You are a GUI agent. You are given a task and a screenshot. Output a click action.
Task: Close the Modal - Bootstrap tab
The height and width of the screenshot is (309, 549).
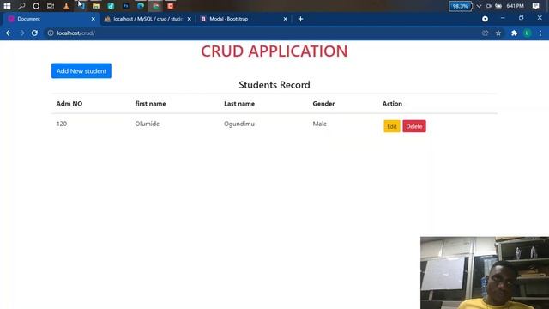point(286,19)
